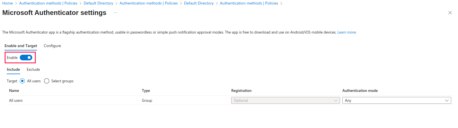The image size is (458, 128).
Task: Toggle the Enable switch off
Action: [x=26, y=58]
